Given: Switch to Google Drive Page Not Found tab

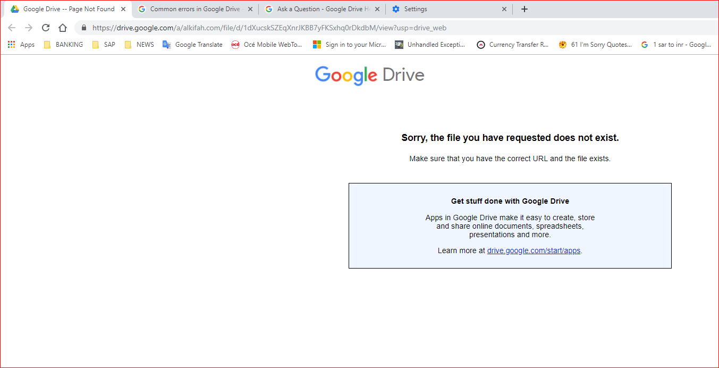Looking at the screenshot, I should [x=68, y=9].
